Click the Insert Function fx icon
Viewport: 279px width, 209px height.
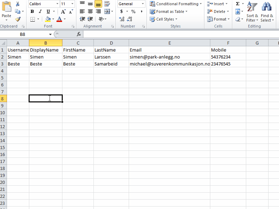[78, 34]
